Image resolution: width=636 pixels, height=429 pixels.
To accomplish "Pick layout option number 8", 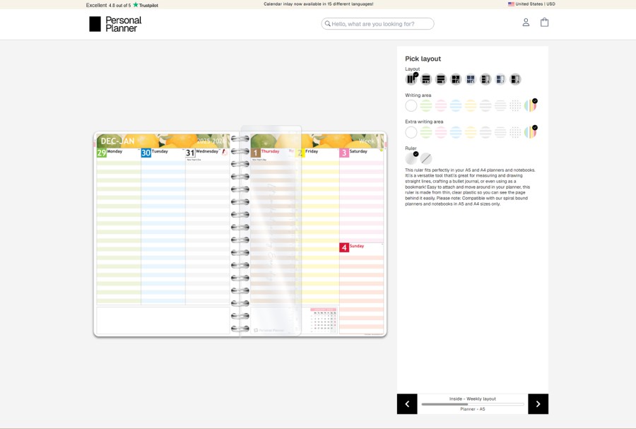I will [515, 79].
